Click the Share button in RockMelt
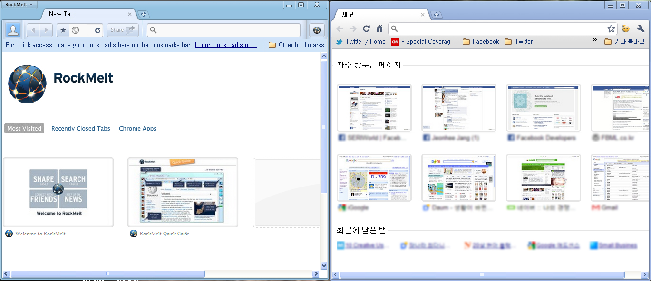 tap(123, 30)
